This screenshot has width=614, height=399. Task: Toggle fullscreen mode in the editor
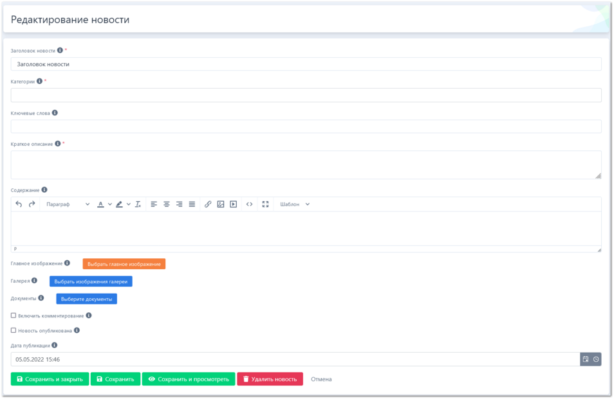coord(265,204)
